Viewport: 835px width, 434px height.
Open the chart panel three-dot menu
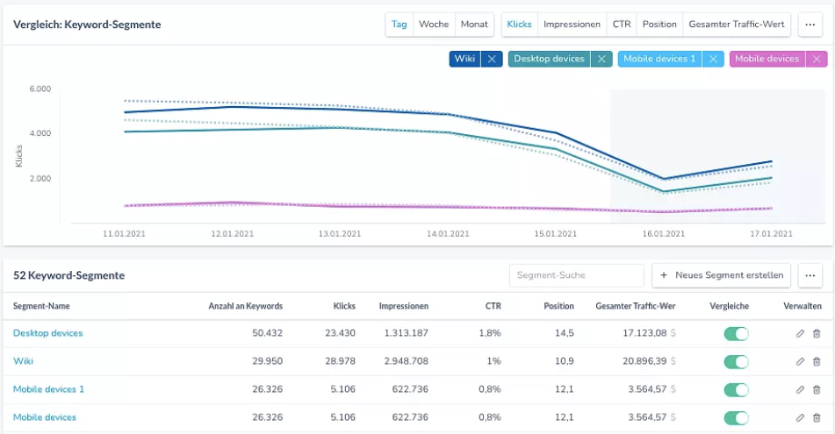[x=810, y=25]
